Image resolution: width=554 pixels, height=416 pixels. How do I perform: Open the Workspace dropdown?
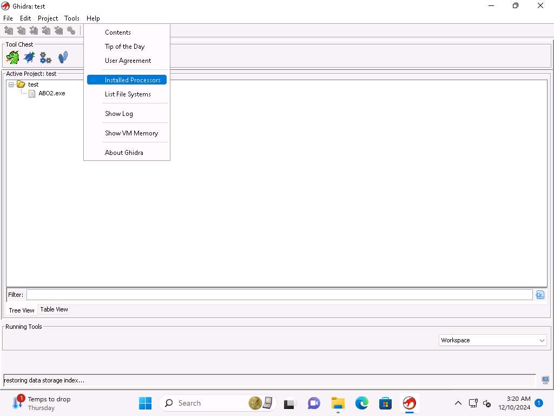pyautogui.click(x=492, y=340)
